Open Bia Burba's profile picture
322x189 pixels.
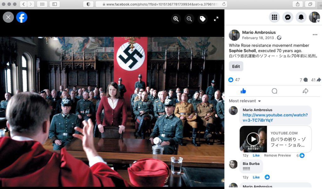(233, 165)
